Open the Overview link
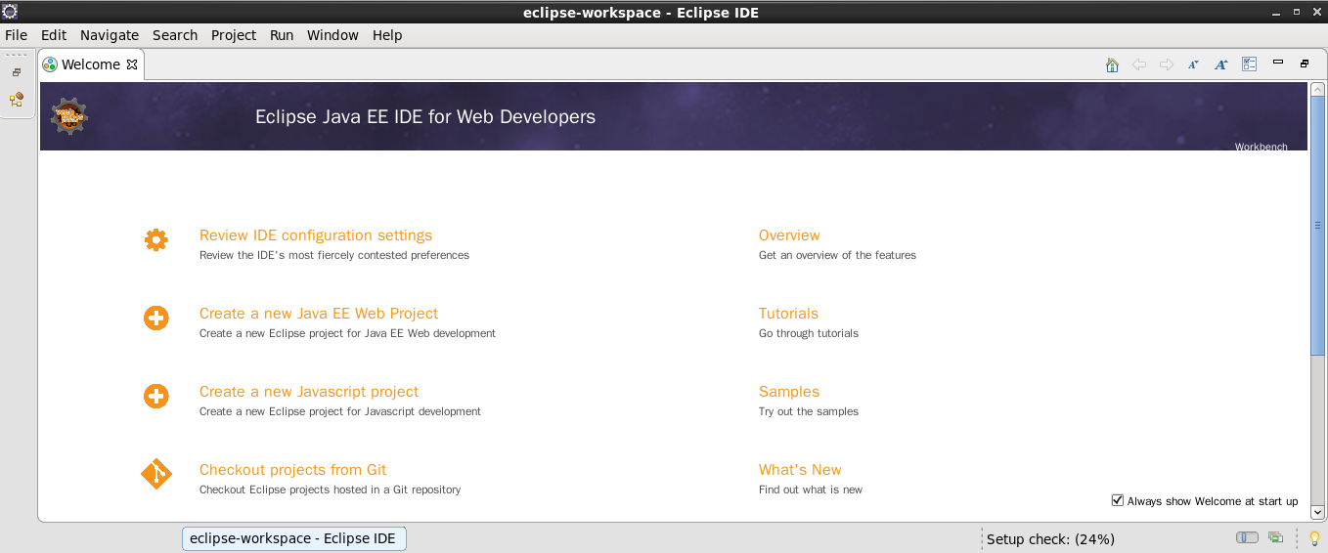Image resolution: width=1328 pixels, height=553 pixels. [789, 235]
